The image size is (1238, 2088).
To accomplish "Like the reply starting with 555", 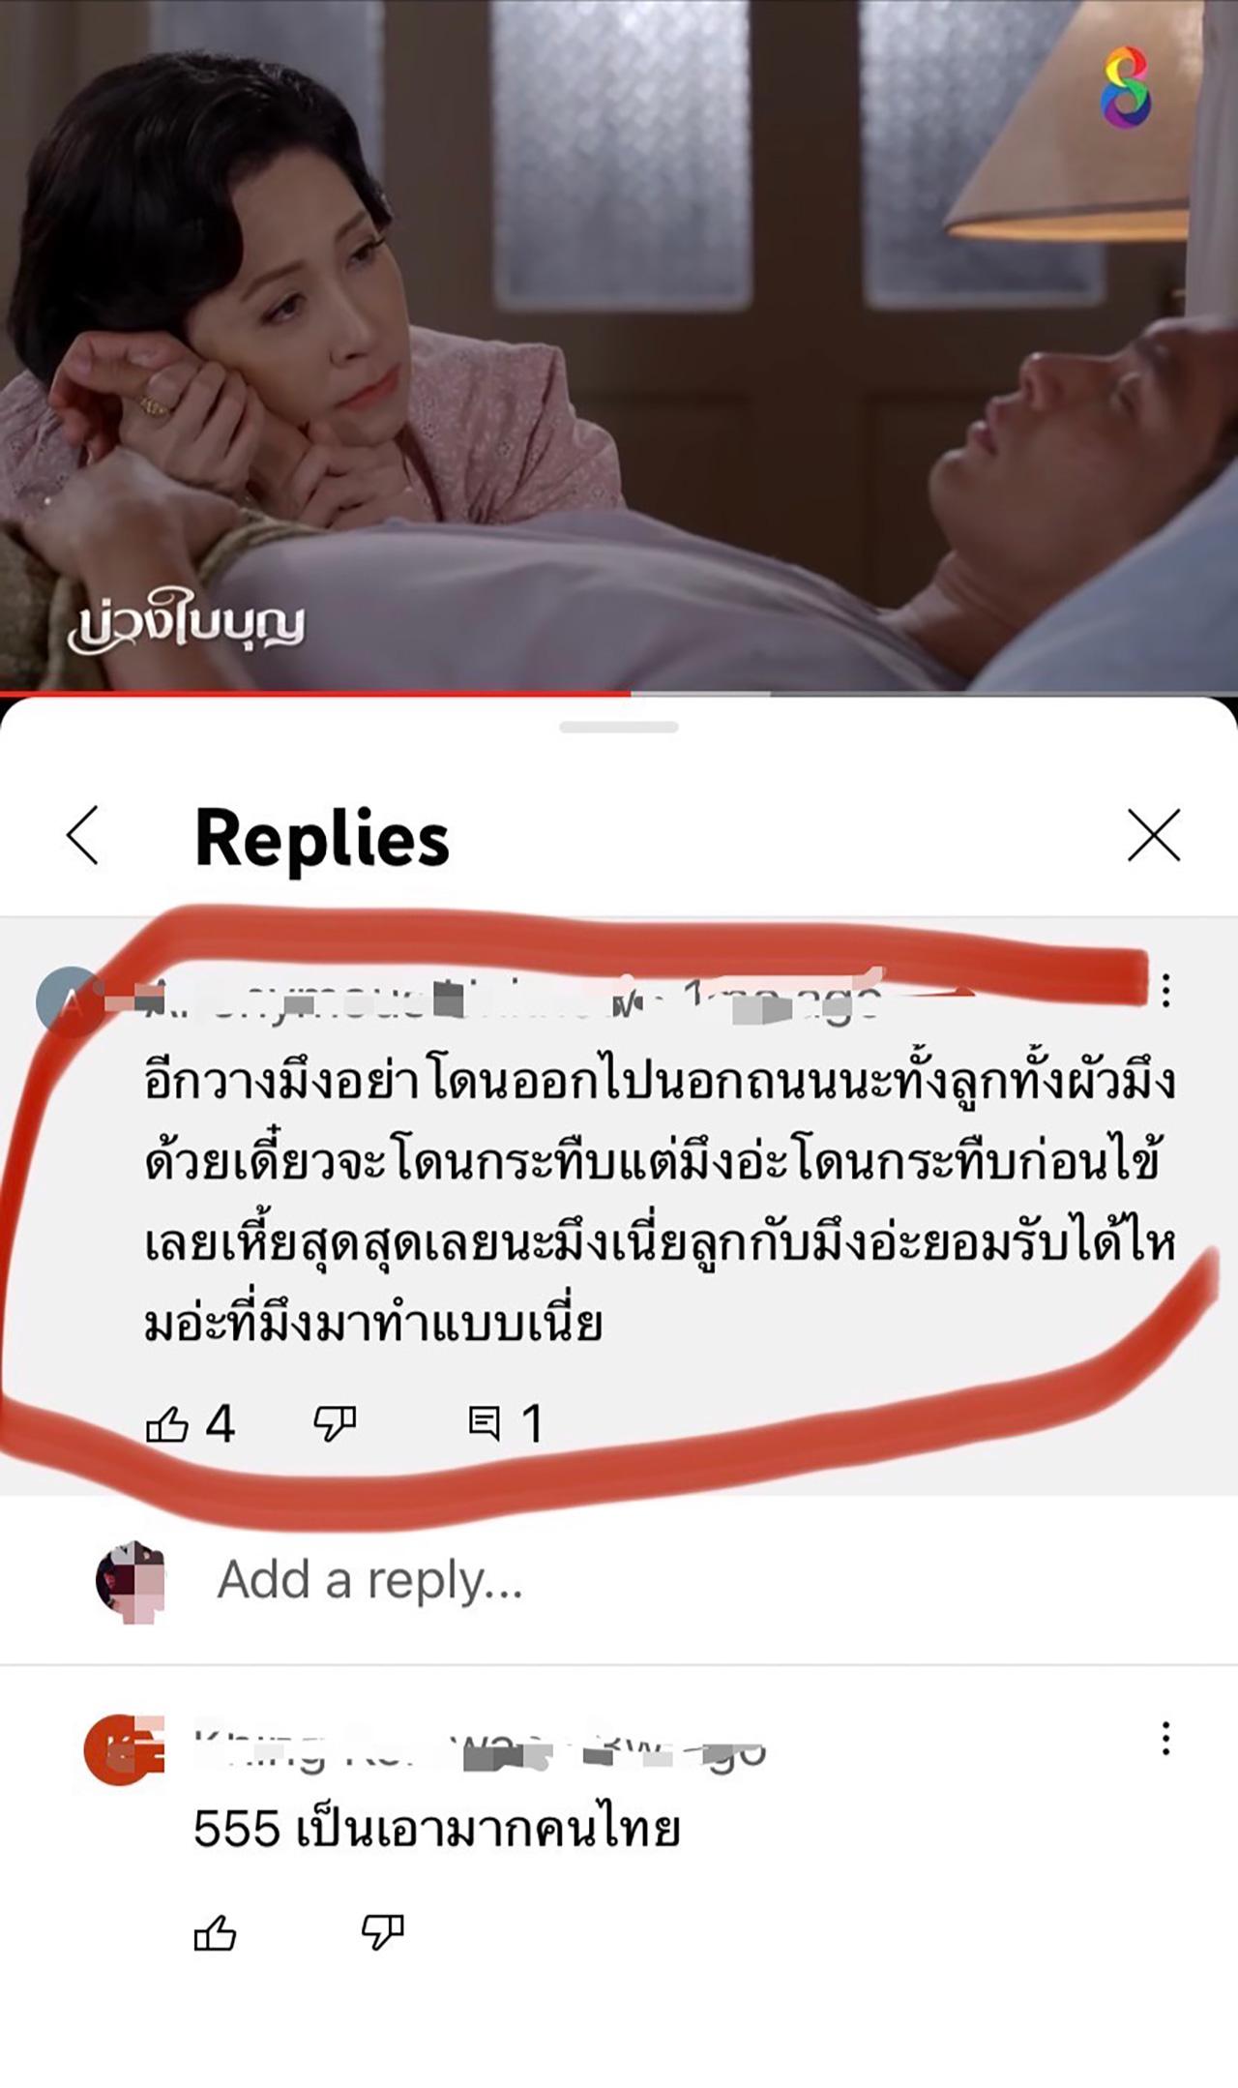I will (x=215, y=1934).
